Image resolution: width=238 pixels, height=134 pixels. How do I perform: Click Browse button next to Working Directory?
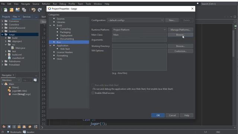coord(180,46)
